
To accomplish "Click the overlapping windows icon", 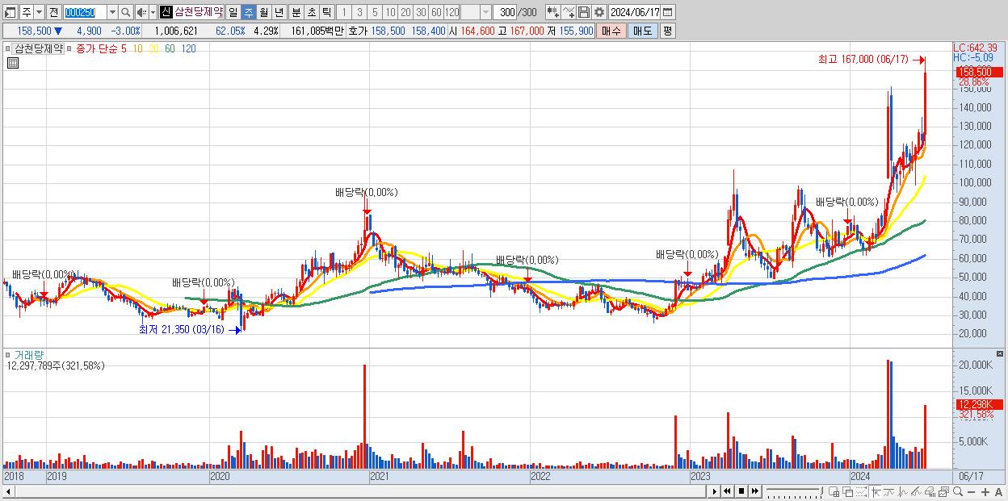I will (848, 492).
